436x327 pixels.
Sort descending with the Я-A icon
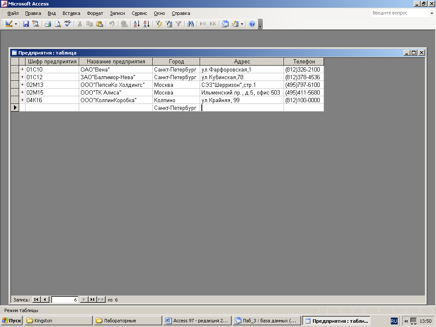(146, 24)
